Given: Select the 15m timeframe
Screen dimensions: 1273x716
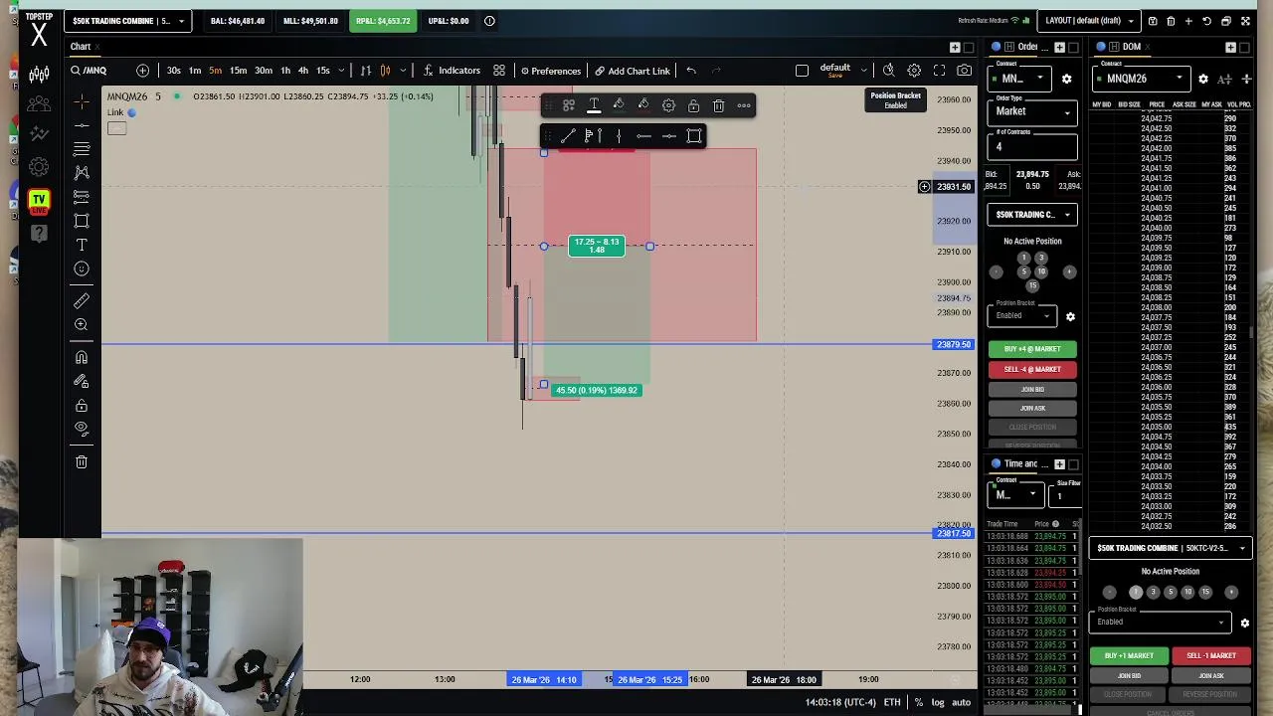Looking at the screenshot, I should (x=238, y=71).
